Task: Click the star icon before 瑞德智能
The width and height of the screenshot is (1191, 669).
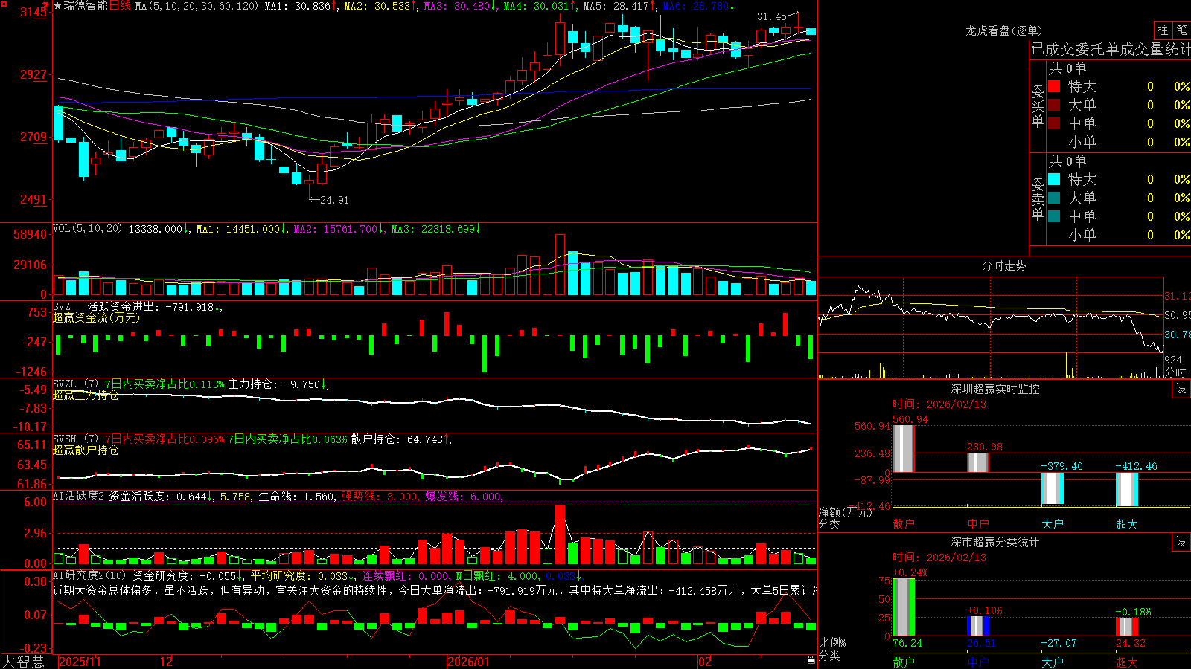Action: [x=58, y=6]
